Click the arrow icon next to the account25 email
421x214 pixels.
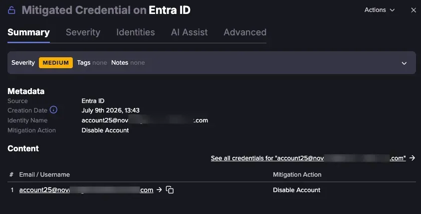tap(159, 190)
